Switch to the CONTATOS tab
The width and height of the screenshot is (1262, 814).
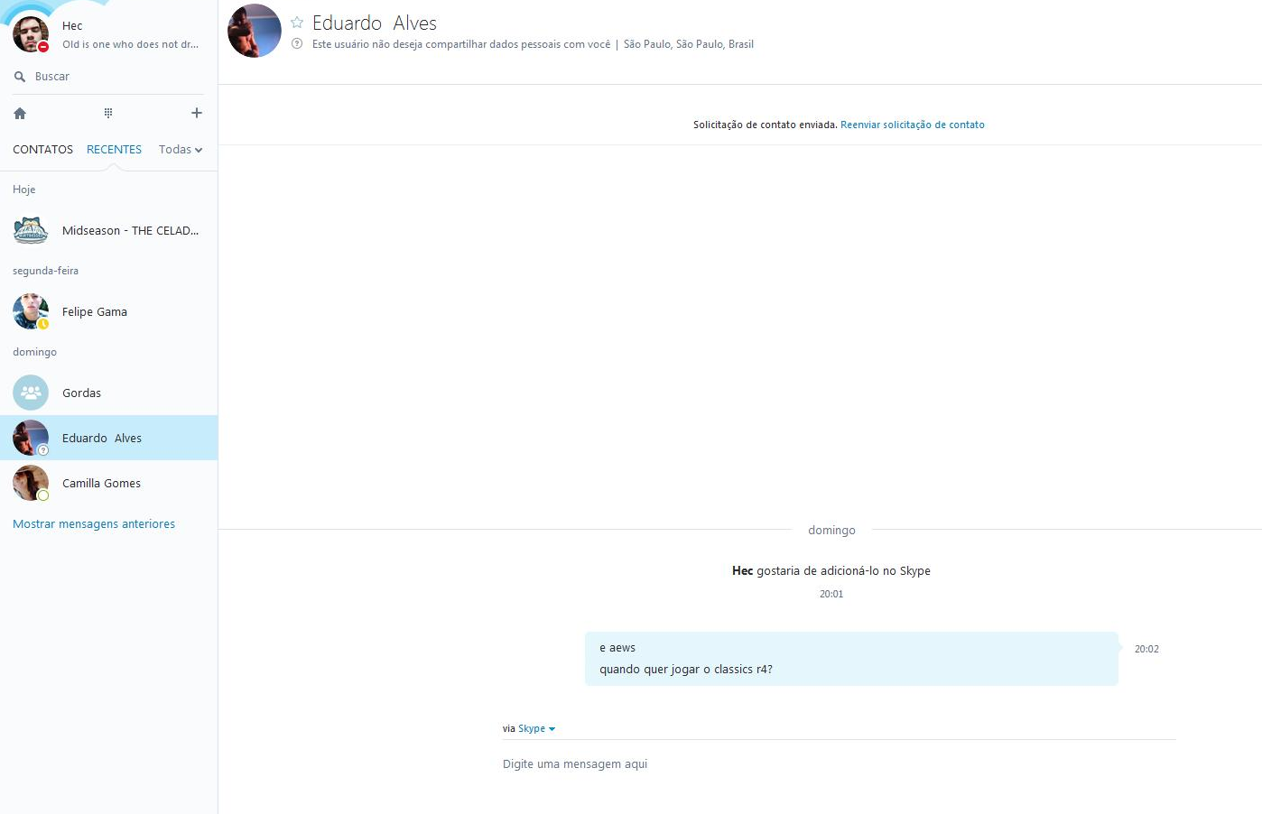coord(42,150)
